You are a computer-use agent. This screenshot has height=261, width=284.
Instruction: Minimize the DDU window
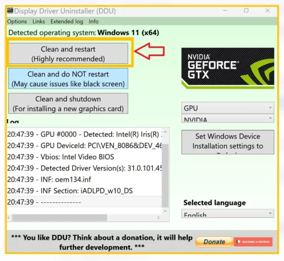(x=225, y=11)
